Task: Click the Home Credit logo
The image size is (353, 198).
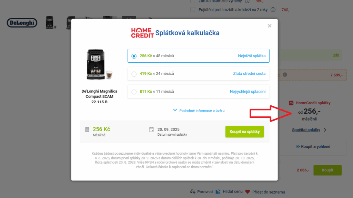Action: point(142,33)
